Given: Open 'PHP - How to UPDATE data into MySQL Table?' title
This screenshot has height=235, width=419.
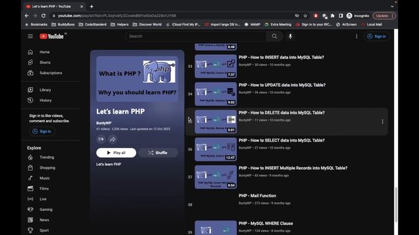Looking at the screenshot, I should (x=282, y=85).
